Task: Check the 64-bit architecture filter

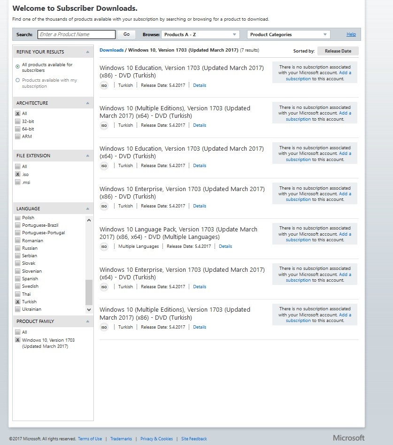Action: pos(17,129)
